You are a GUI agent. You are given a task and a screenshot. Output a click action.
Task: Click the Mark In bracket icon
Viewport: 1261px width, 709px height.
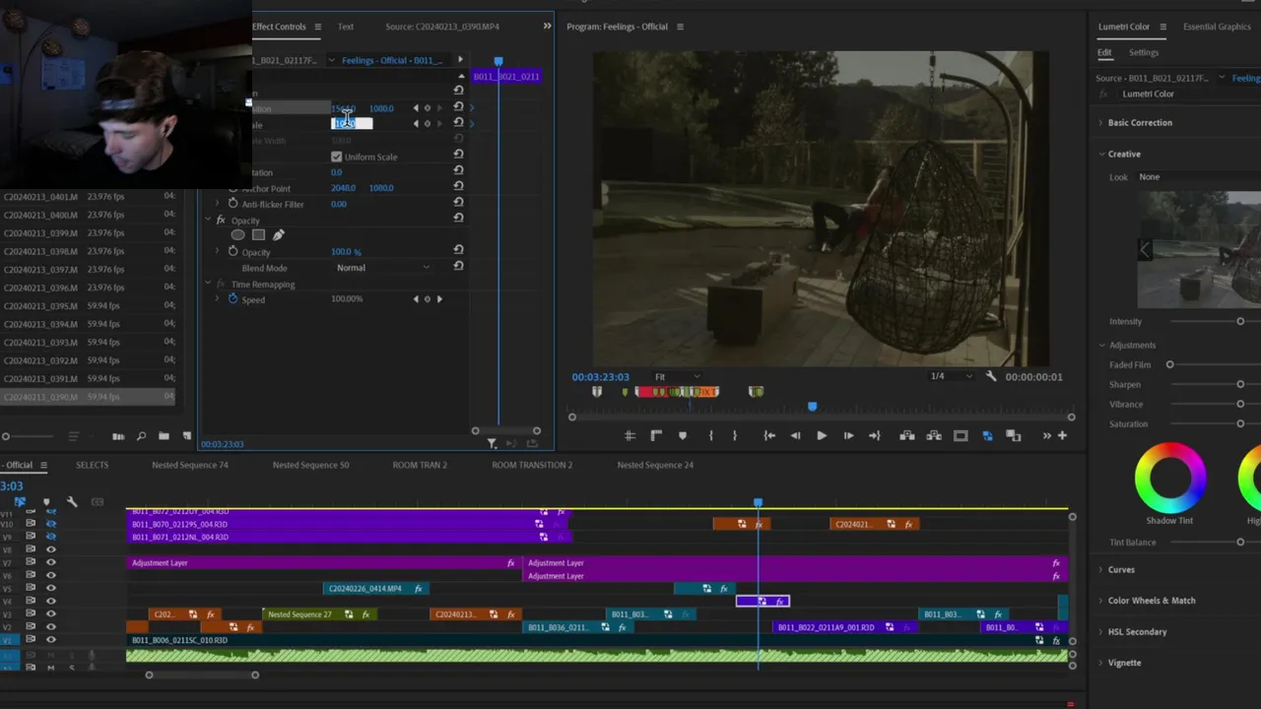point(710,435)
